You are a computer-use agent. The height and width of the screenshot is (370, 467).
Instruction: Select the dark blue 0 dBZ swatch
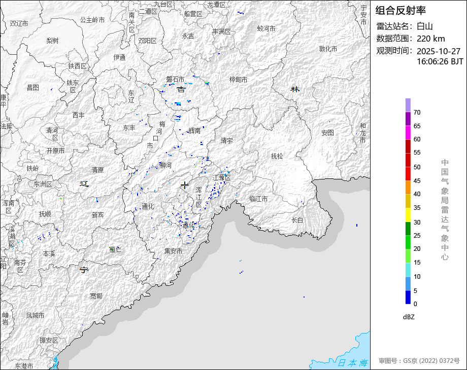tap(408, 298)
